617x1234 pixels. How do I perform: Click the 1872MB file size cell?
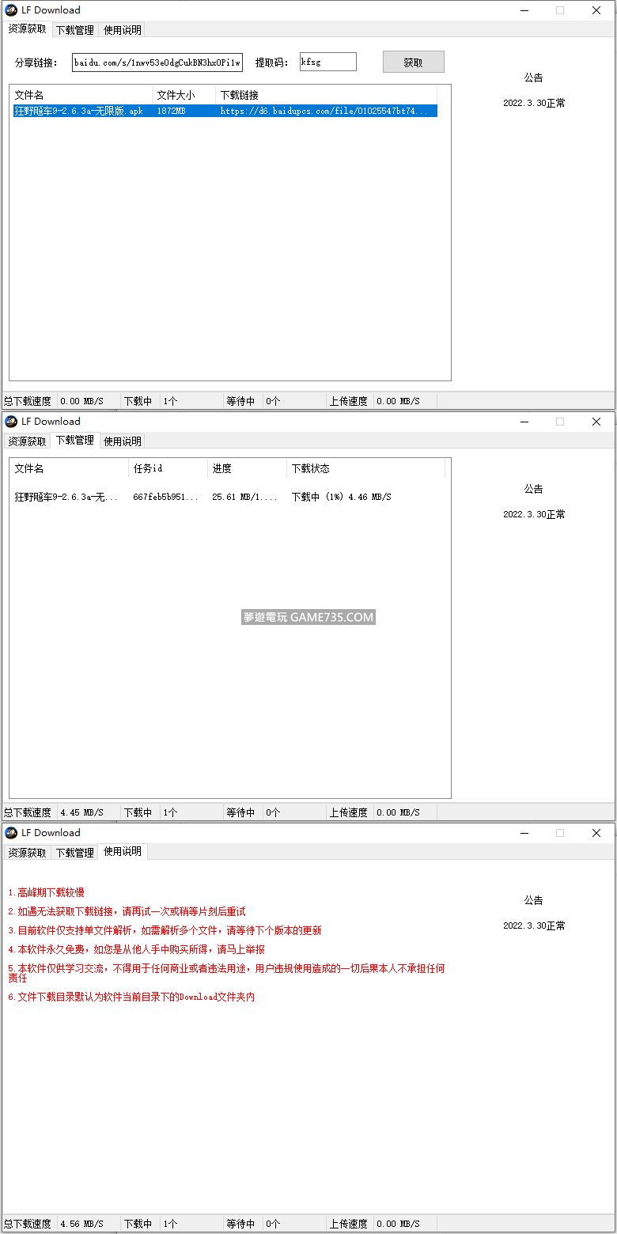(x=171, y=112)
